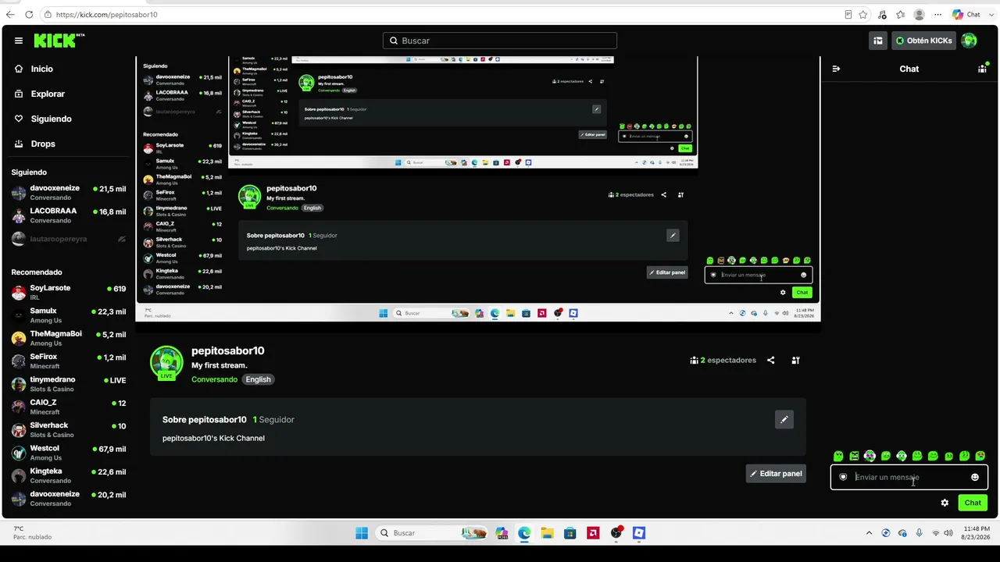The width and height of the screenshot is (1000, 562).
Task: Click the Conversando category link under pepitosabor10
Action: 214,379
